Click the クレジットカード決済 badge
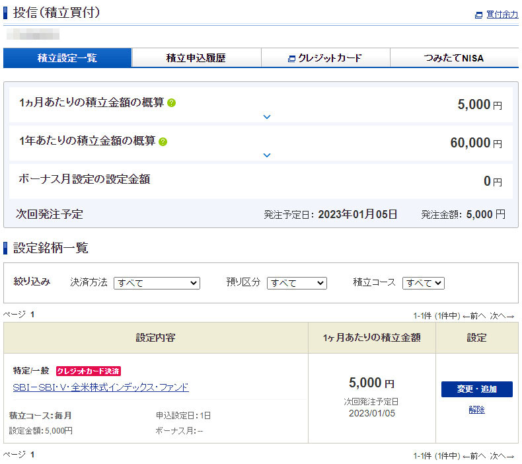This screenshot has width=522, height=464. point(89,371)
